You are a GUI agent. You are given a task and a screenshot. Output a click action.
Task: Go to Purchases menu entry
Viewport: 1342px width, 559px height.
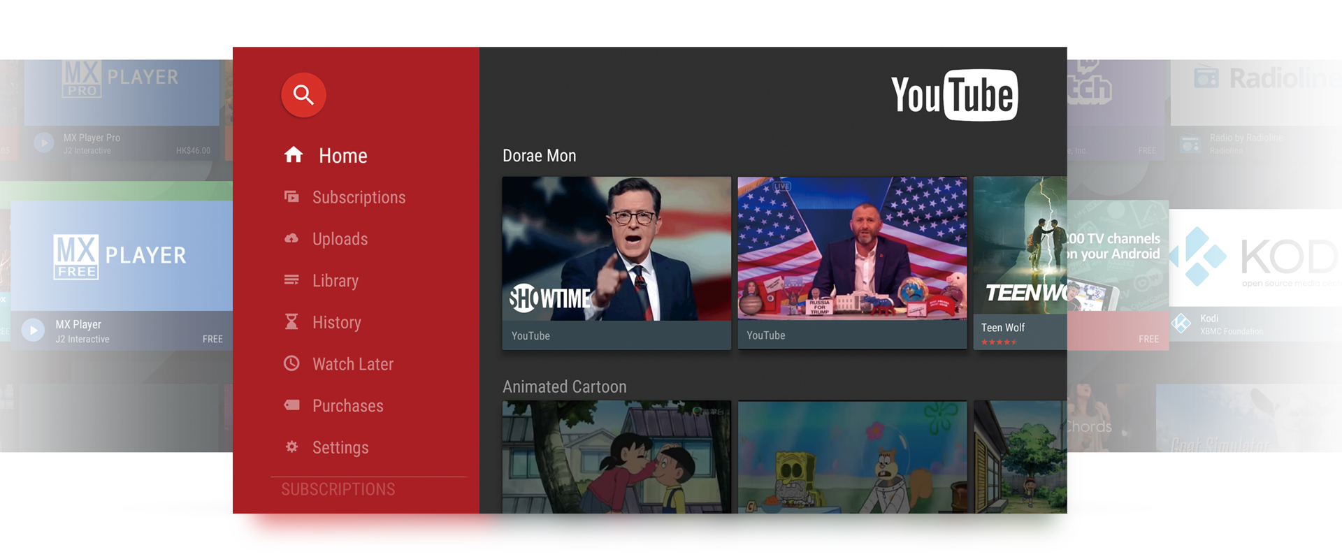tap(348, 406)
